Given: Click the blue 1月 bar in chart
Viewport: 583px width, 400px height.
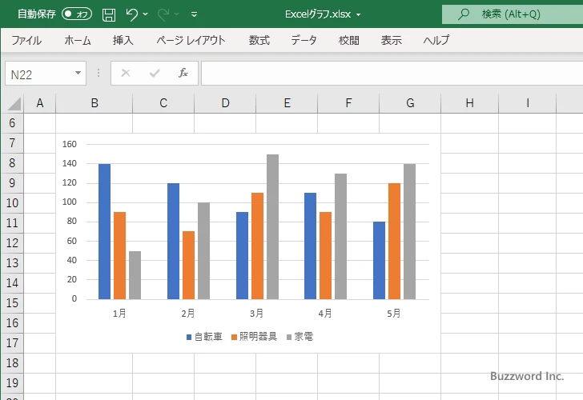Looking at the screenshot, I should [104, 231].
